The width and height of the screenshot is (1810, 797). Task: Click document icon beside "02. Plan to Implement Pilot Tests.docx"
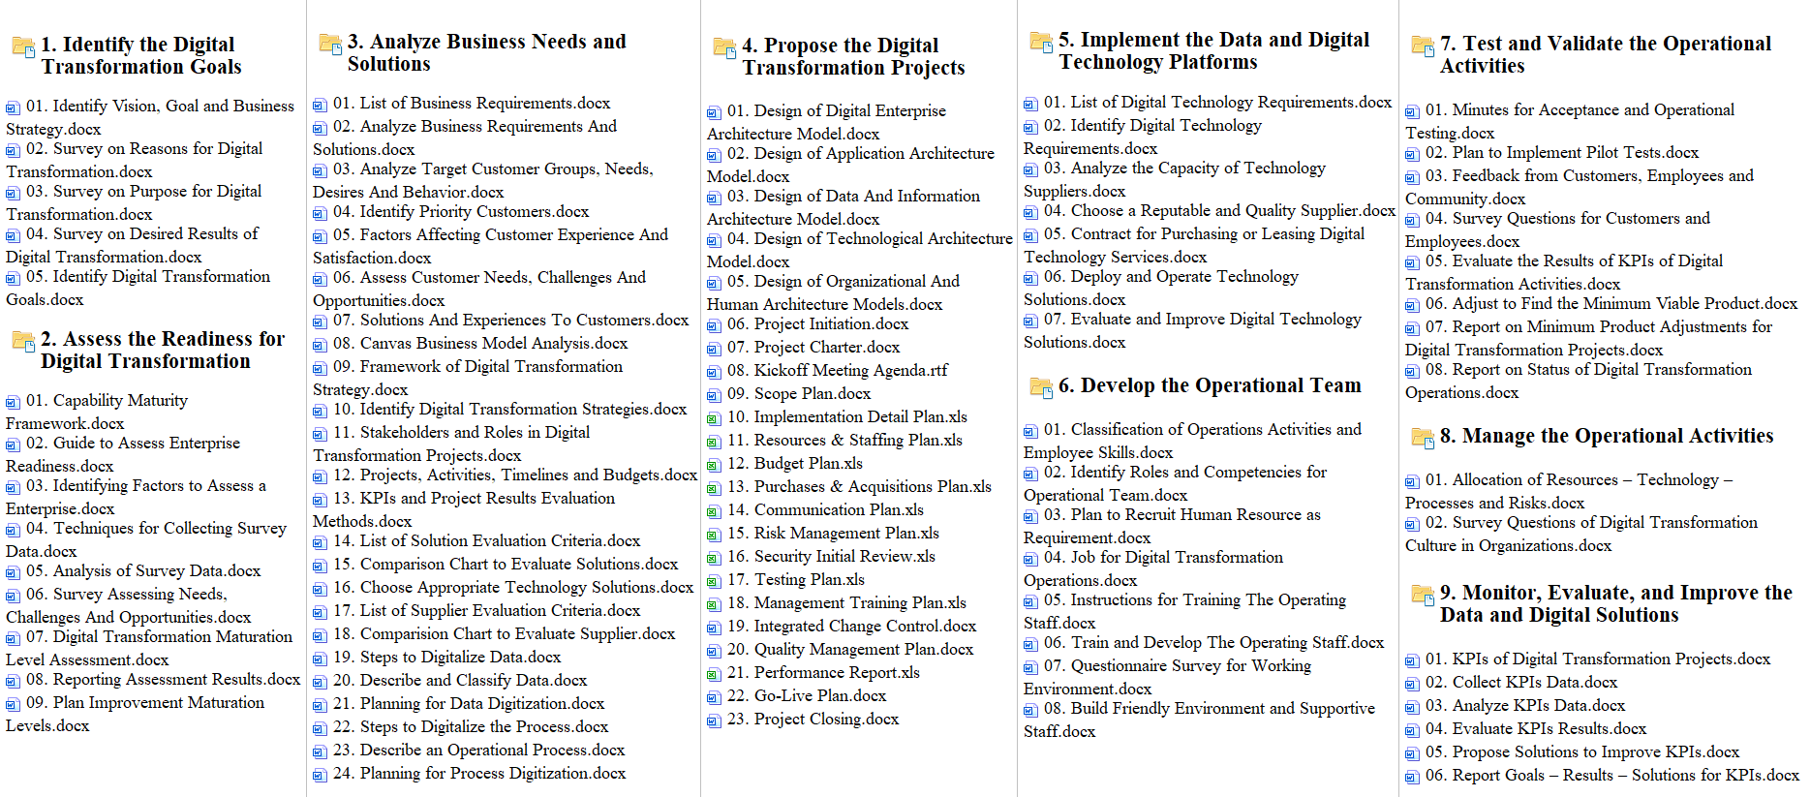pyautogui.click(x=1412, y=154)
